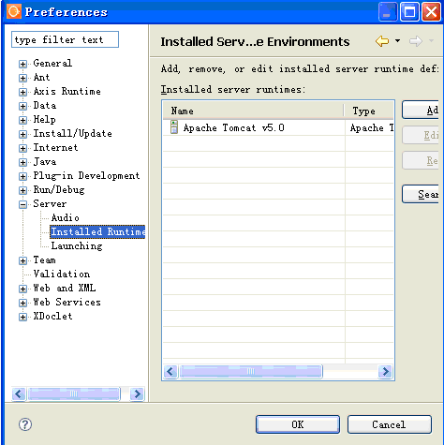Click the horizontal scrollbar thumb of runtime table

pos(251,372)
